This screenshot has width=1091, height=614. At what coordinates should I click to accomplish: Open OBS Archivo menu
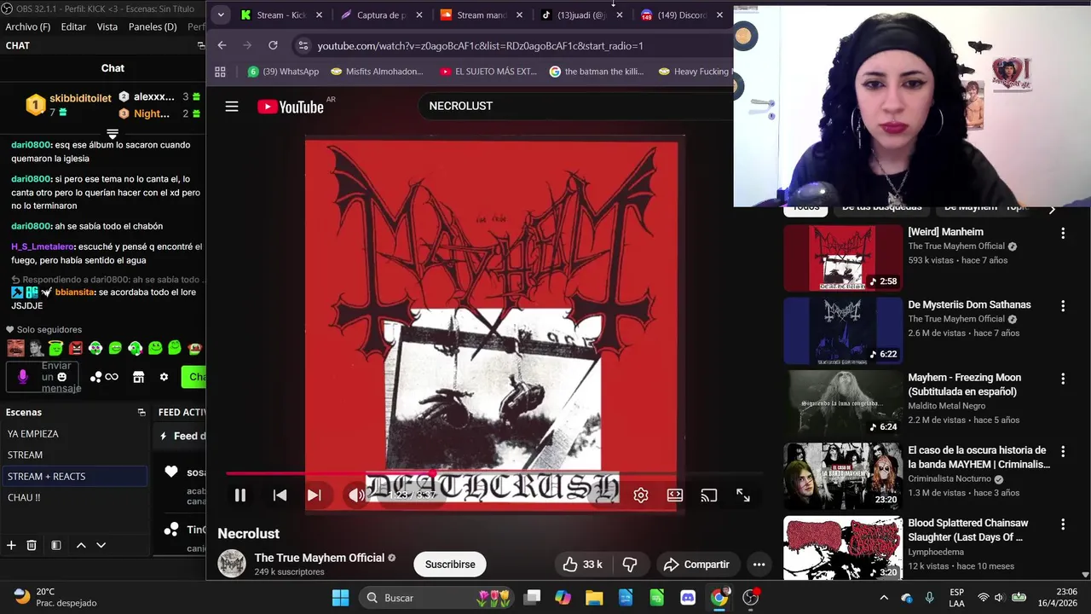pos(28,26)
